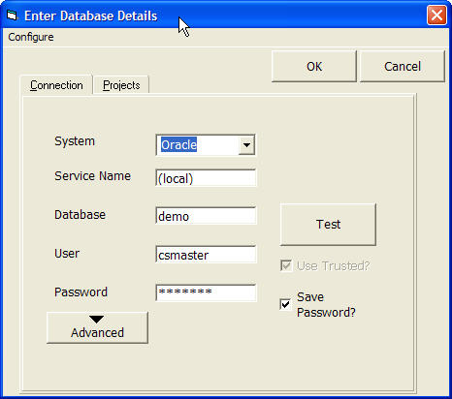Click the dialog title bar text
The height and width of the screenshot is (399, 452).
tap(91, 15)
